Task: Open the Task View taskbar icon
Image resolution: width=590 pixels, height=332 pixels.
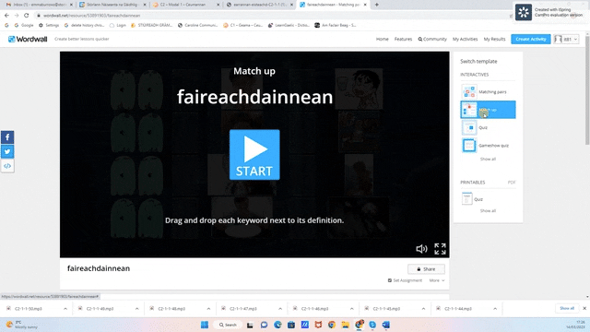Action: click(x=250, y=325)
